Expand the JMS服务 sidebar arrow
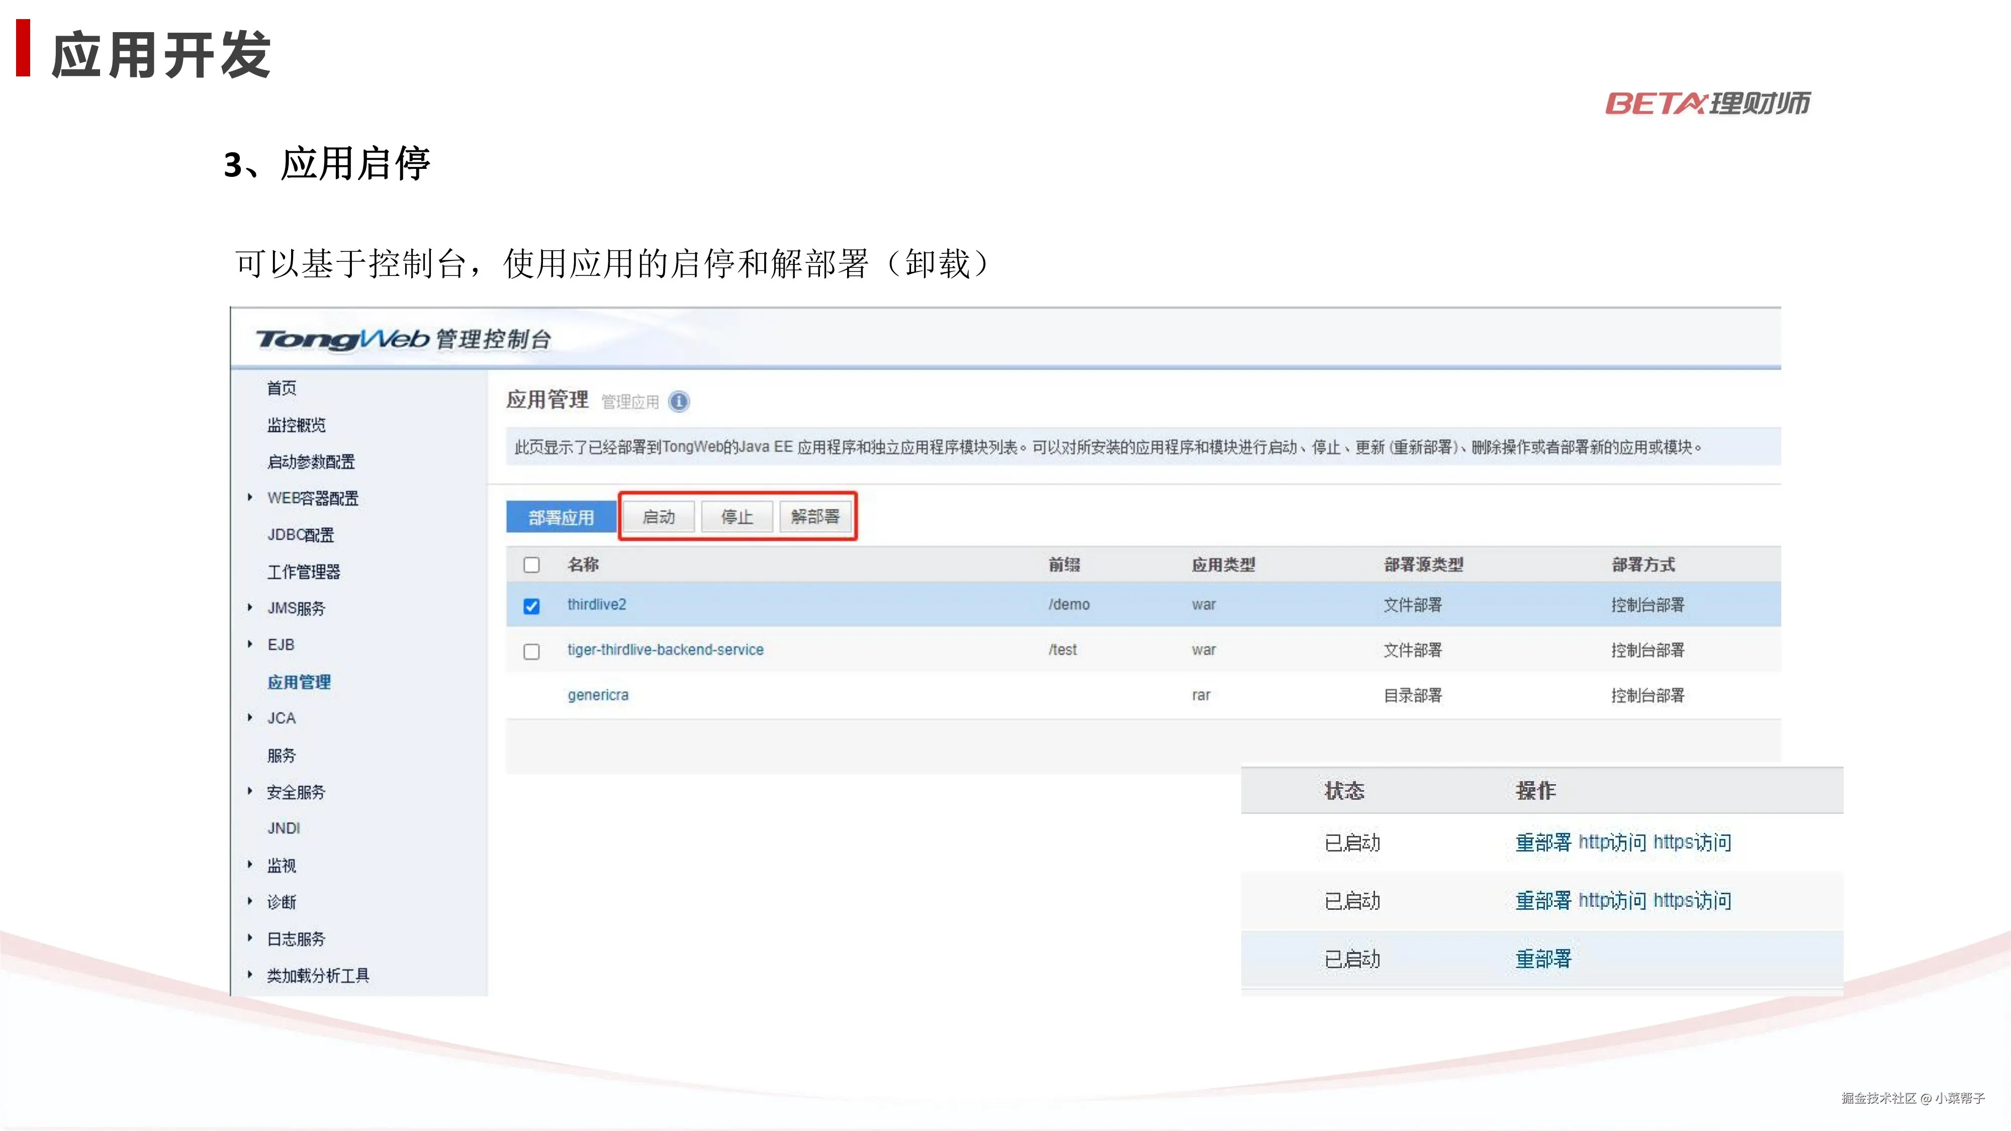The width and height of the screenshot is (2011, 1131). tap(250, 607)
